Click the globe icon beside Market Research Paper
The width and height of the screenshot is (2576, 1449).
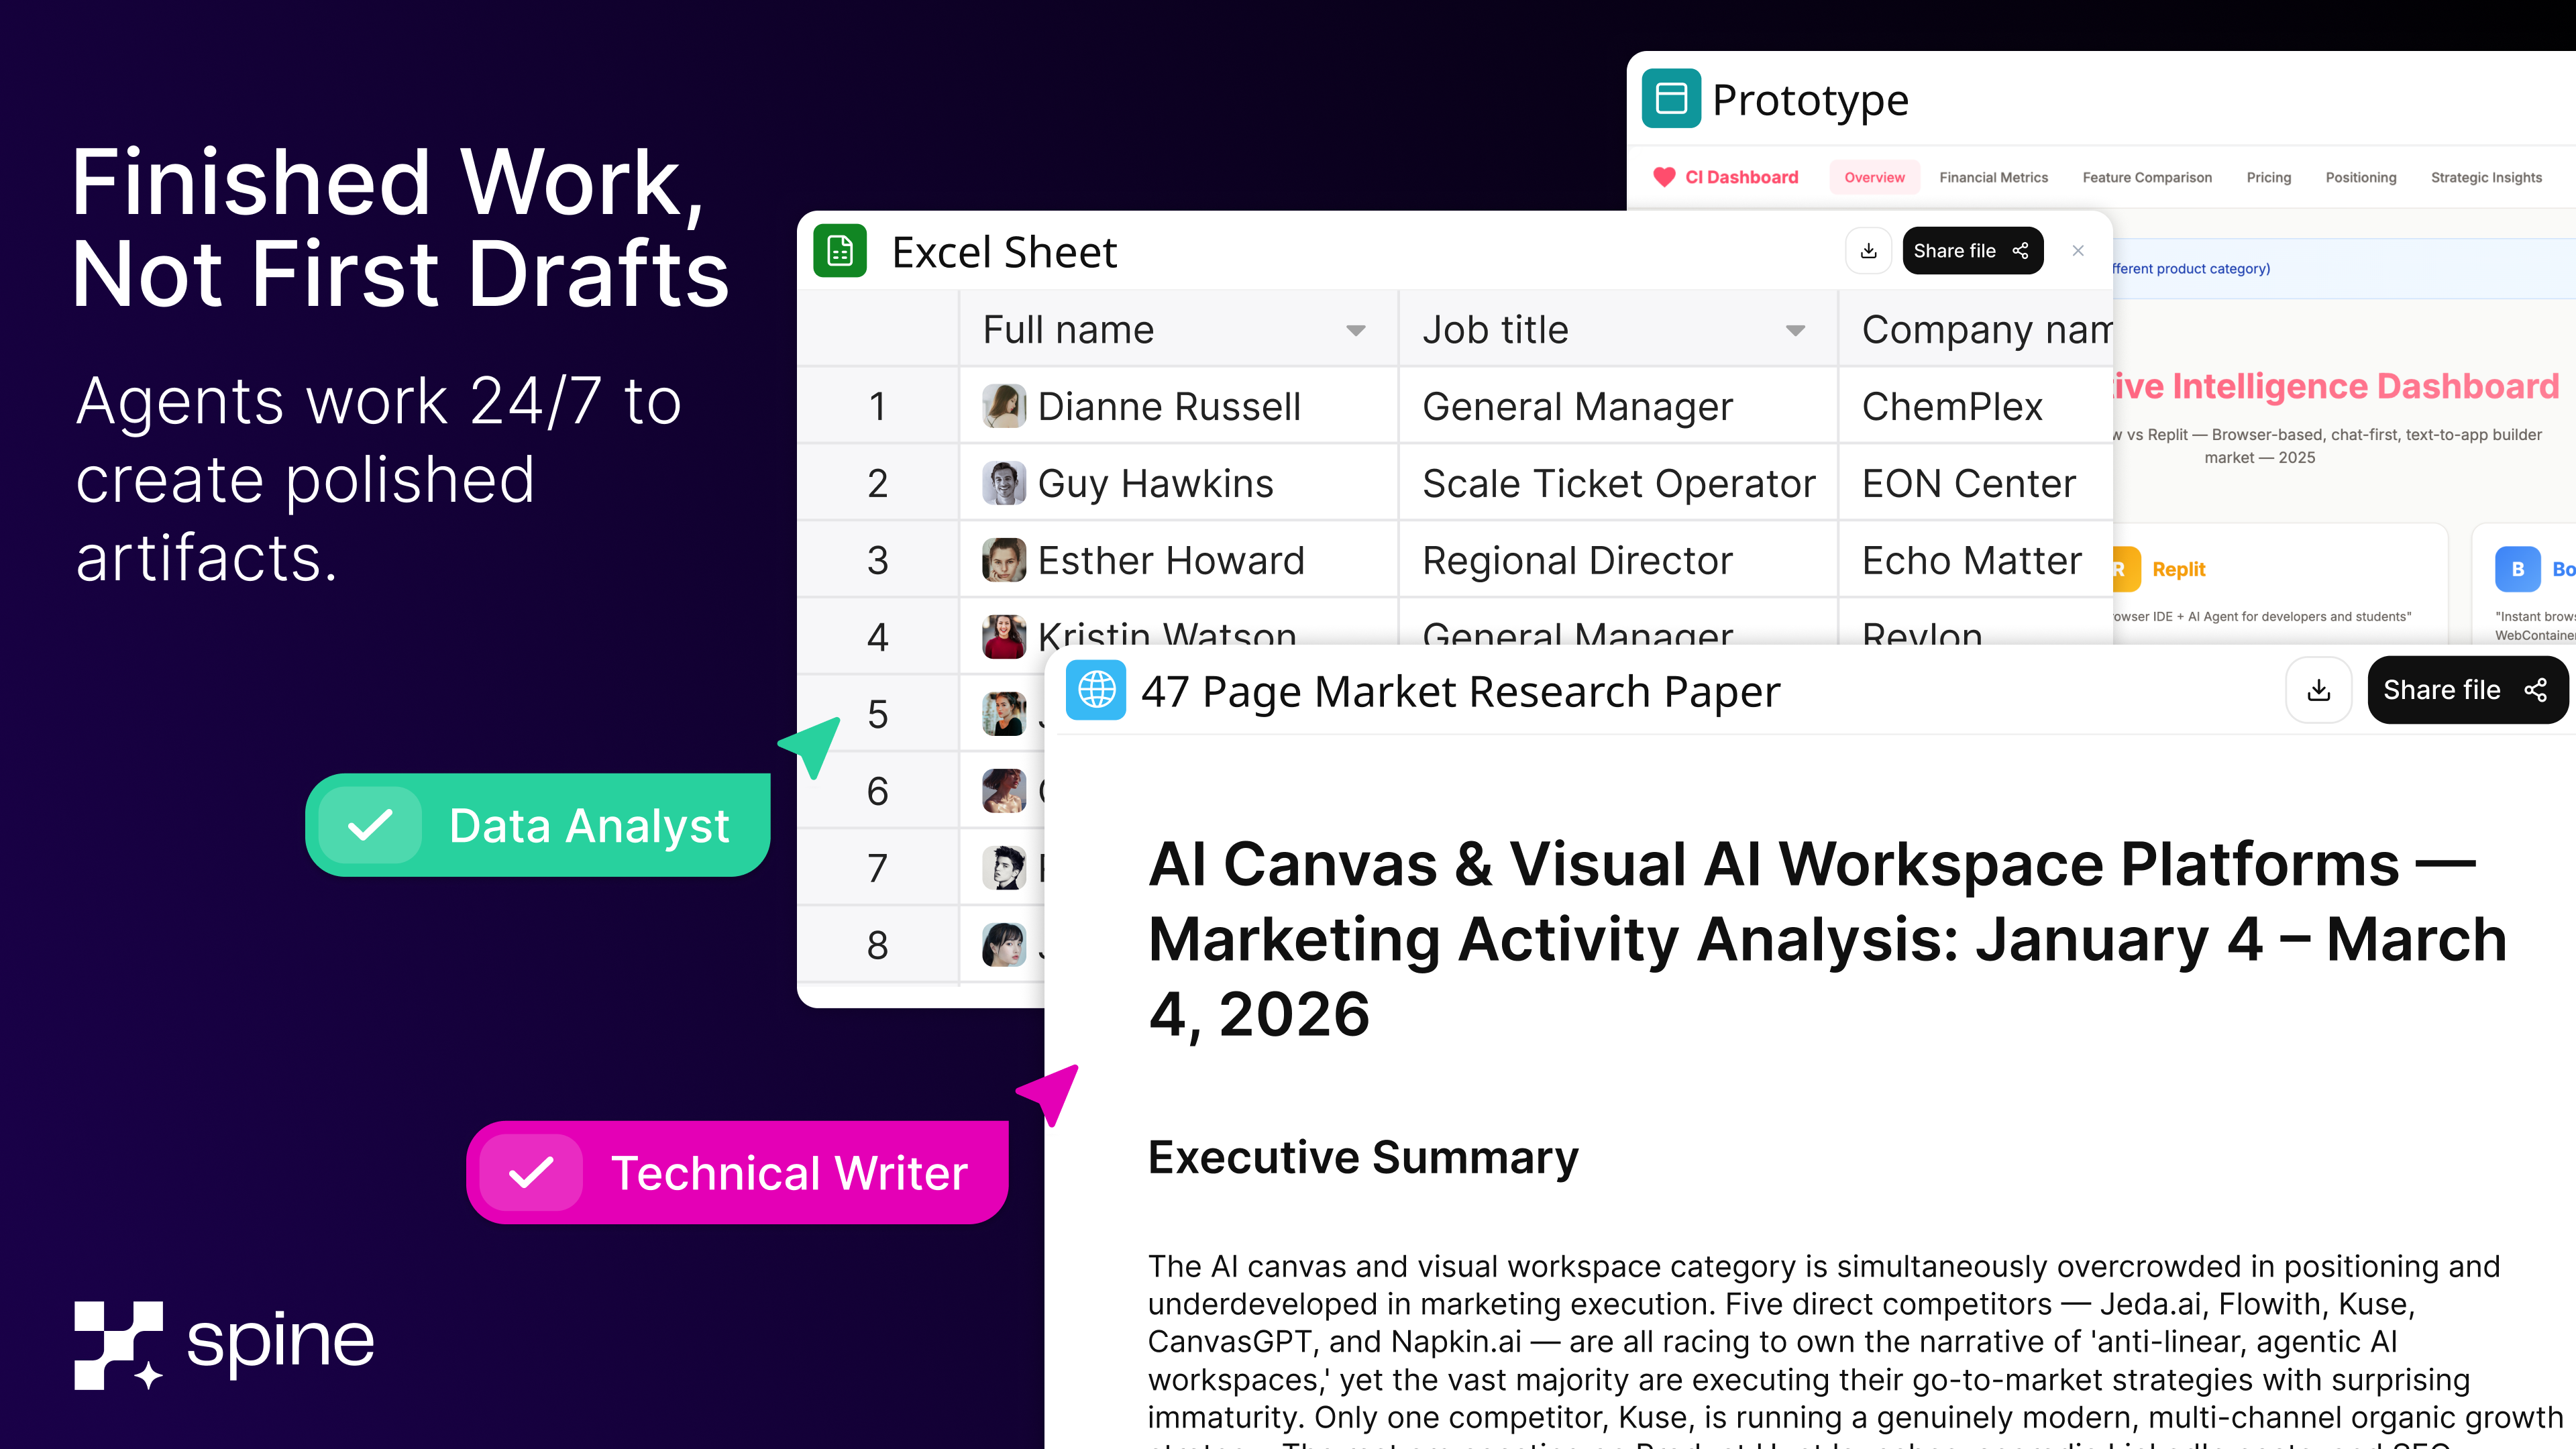coord(1096,690)
